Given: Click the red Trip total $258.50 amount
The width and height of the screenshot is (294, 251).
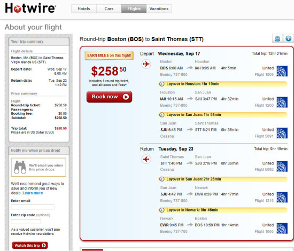Looking at the screenshot, I should point(60,128).
